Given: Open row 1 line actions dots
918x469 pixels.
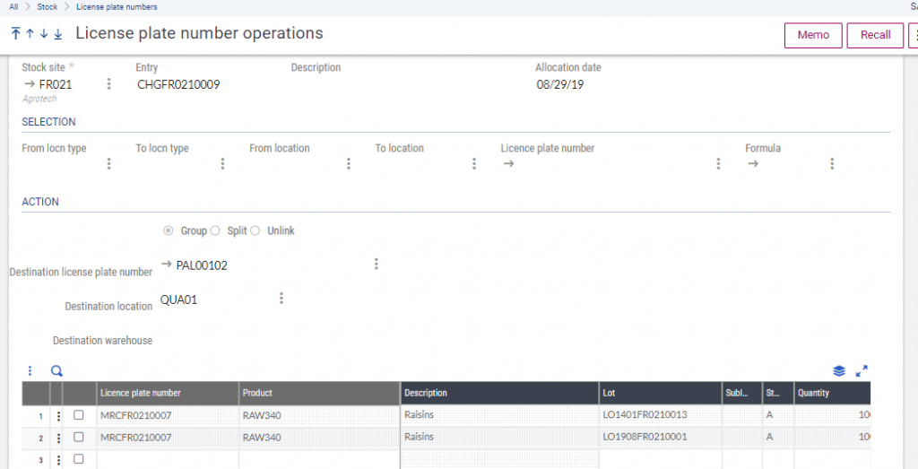Looking at the screenshot, I should click(x=58, y=416).
